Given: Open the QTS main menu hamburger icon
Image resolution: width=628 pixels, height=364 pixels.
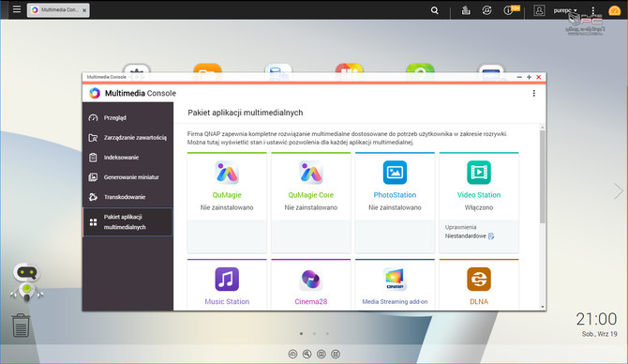Looking at the screenshot, I should click(x=17, y=8).
